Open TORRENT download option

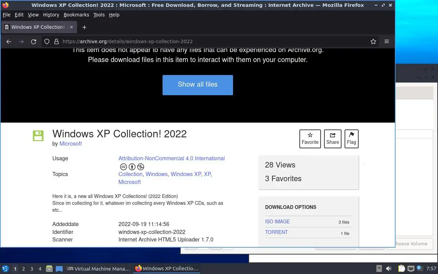click(276, 232)
